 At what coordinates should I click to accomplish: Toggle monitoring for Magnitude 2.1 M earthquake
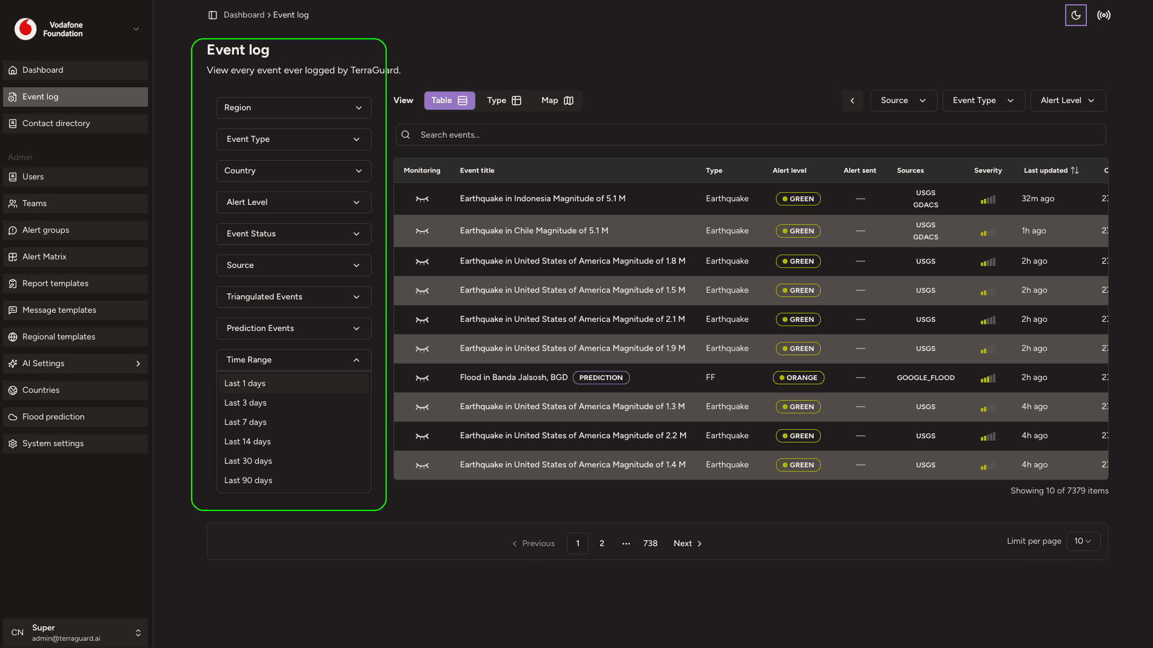click(x=422, y=319)
